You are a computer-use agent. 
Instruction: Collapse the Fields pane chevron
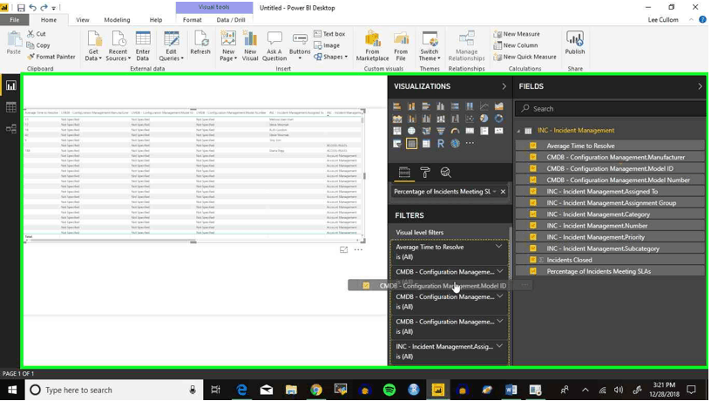point(701,86)
